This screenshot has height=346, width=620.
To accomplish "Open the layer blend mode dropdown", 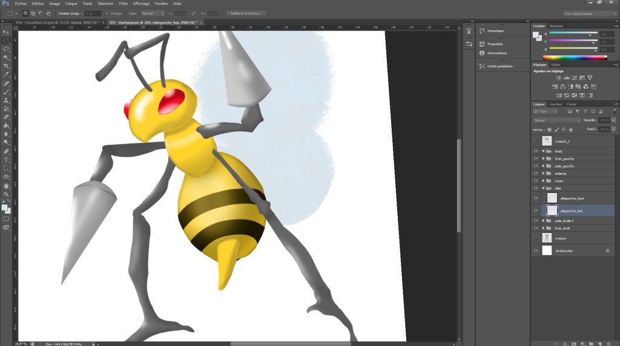I will [556, 120].
